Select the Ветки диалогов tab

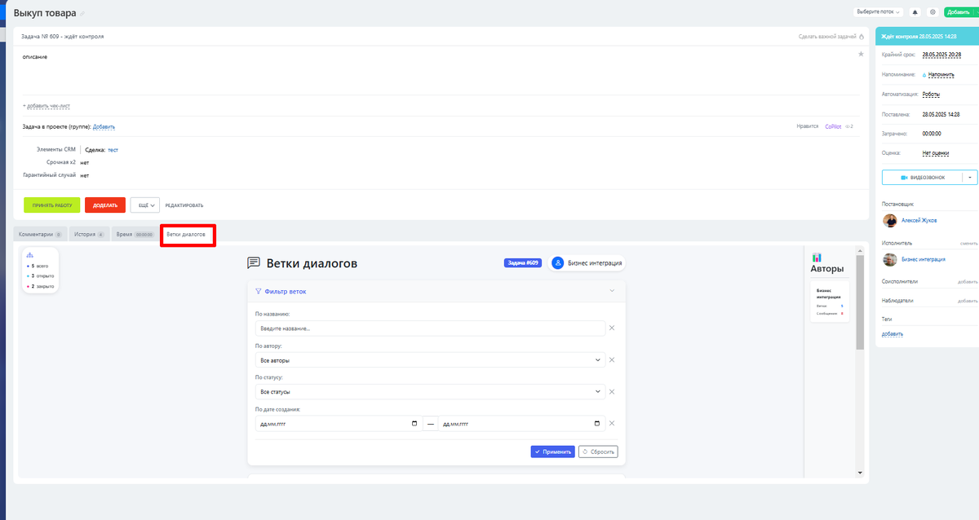click(188, 234)
